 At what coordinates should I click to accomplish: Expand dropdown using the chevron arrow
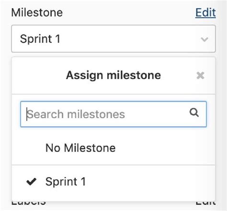[204, 39]
